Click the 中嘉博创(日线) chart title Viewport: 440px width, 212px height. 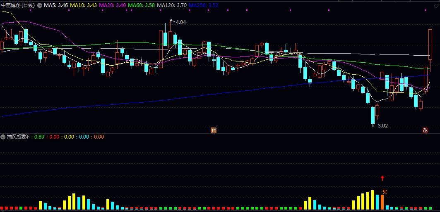coord(18,5)
